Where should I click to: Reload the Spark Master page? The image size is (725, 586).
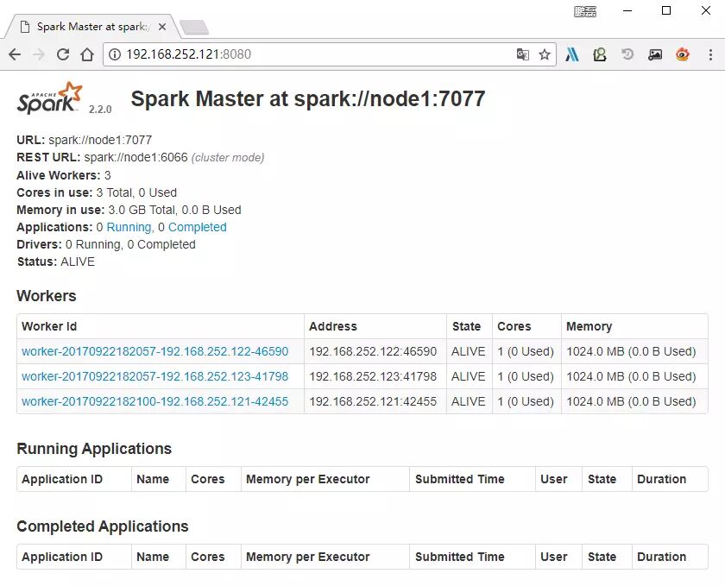[x=63, y=54]
